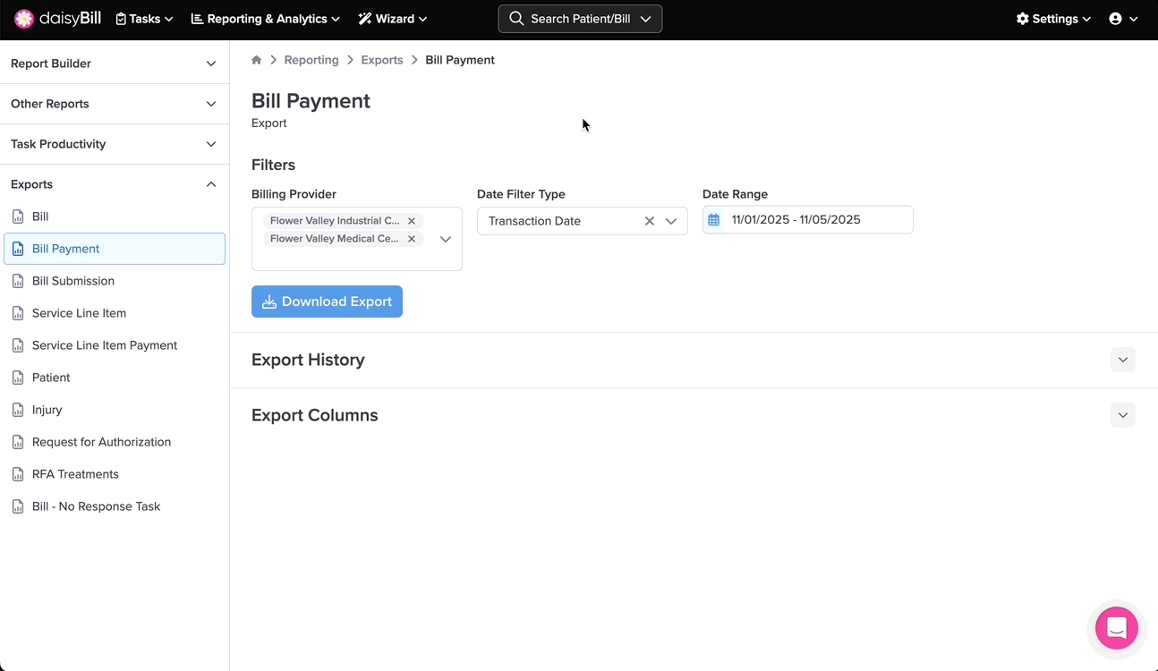The image size is (1158, 671).
Task: Remove Flower Valley Medical provider tag
Action: click(x=412, y=239)
